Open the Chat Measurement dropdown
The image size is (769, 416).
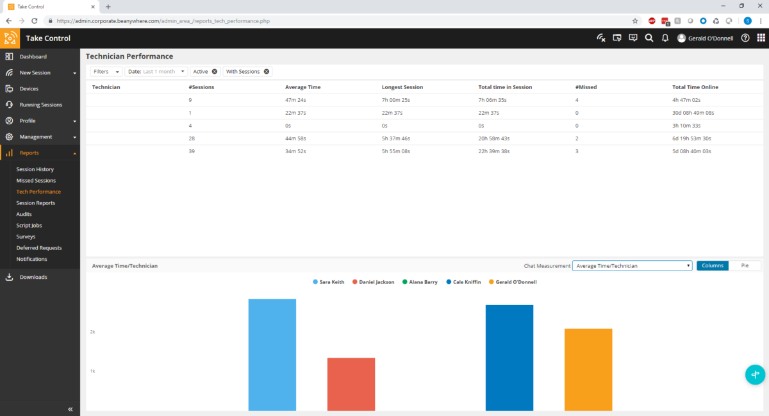(632, 265)
